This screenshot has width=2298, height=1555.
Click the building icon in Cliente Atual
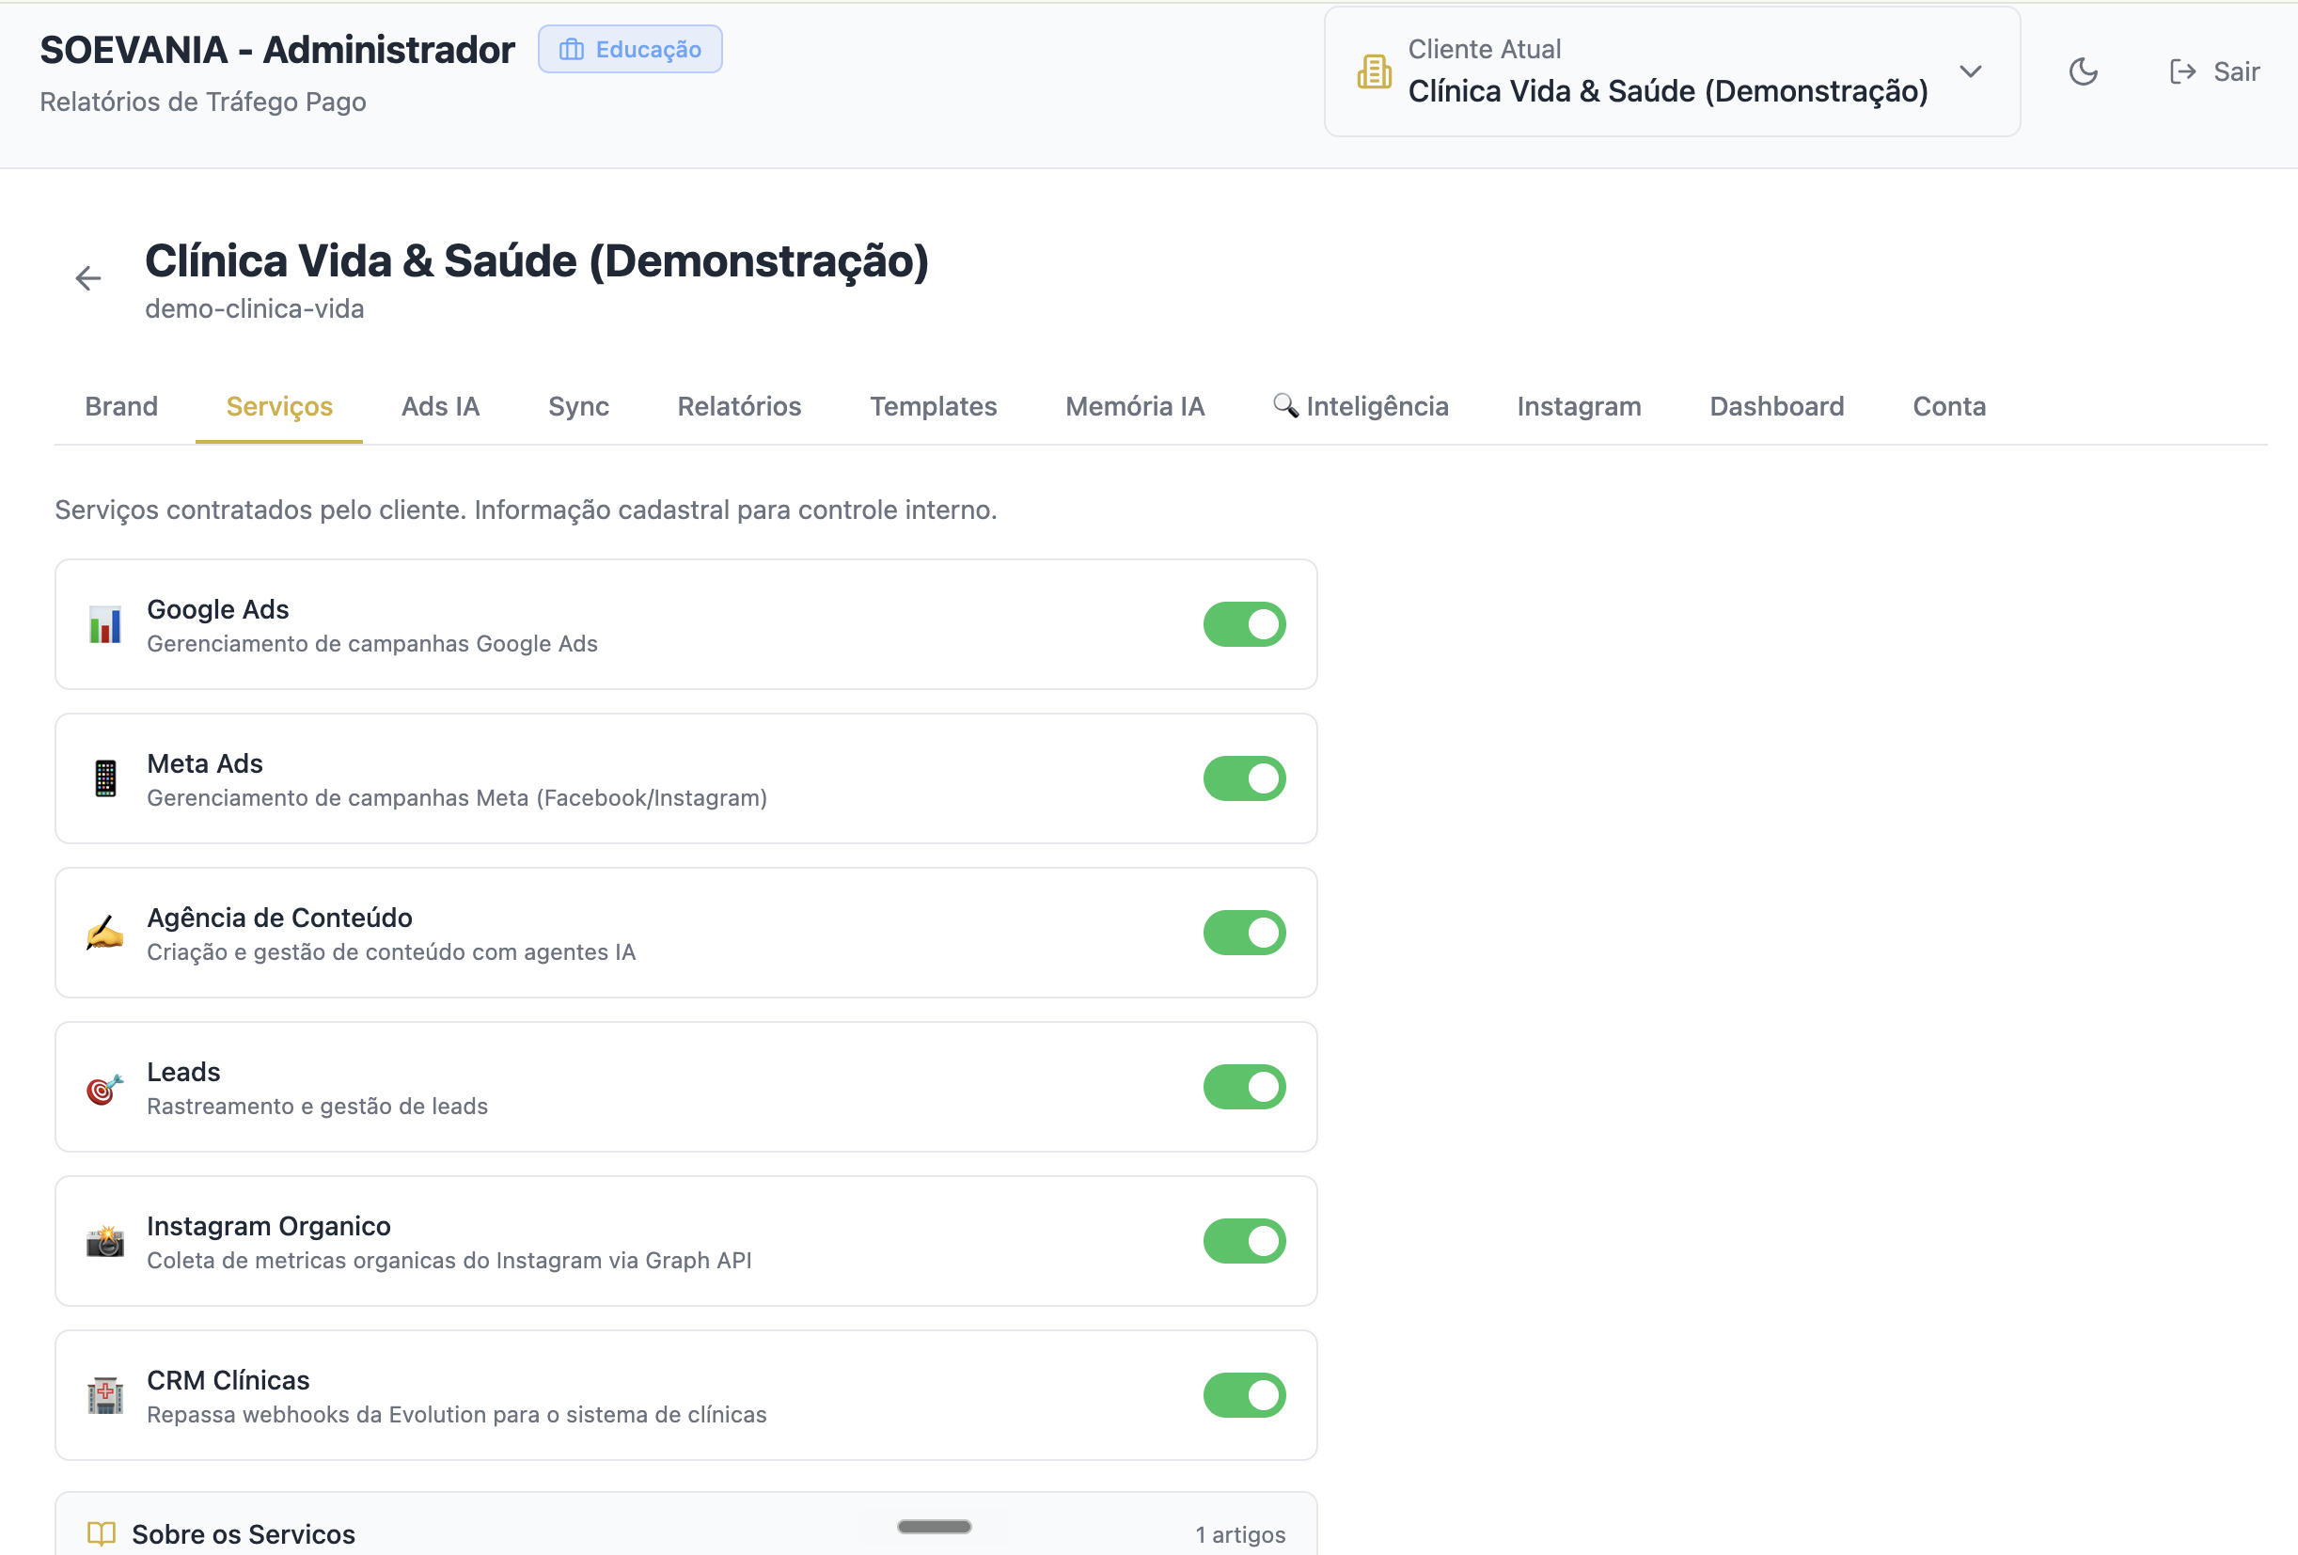tap(1374, 72)
